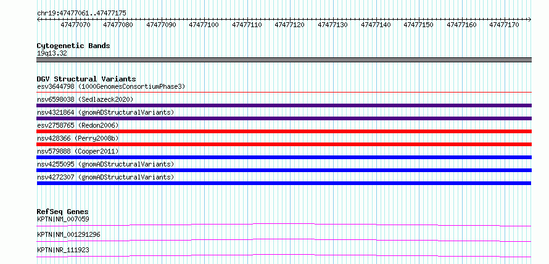Click the red bar for esv2758765
The width and height of the screenshot is (549, 264).
pyautogui.click(x=284, y=131)
